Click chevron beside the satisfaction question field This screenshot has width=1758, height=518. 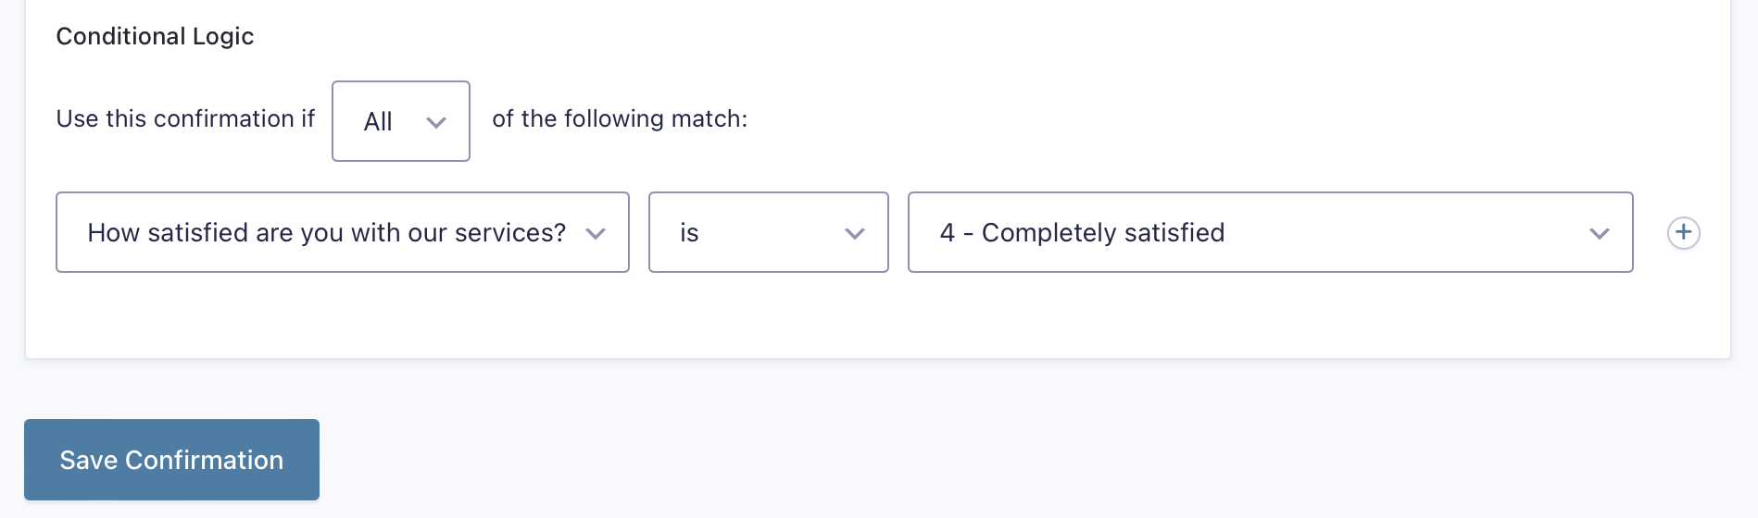coord(596,233)
